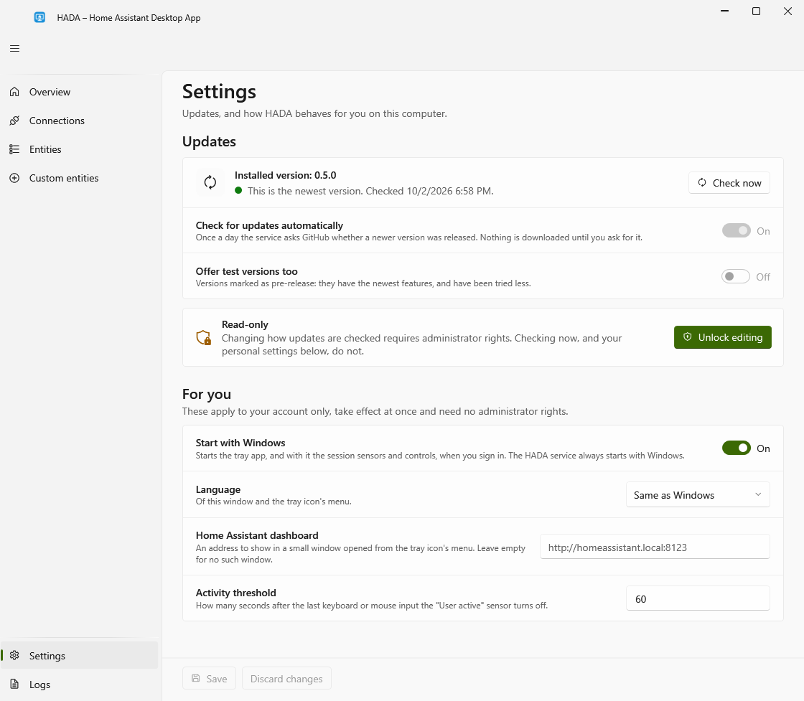Screen dimensions: 804x701
Task: Select Settings in the sidebar
Action: tap(80, 655)
